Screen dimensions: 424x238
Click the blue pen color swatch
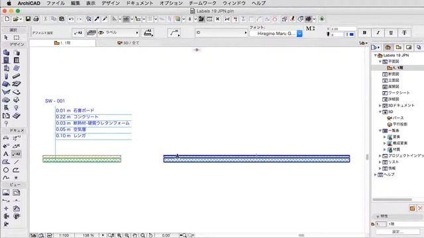(351, 34)
